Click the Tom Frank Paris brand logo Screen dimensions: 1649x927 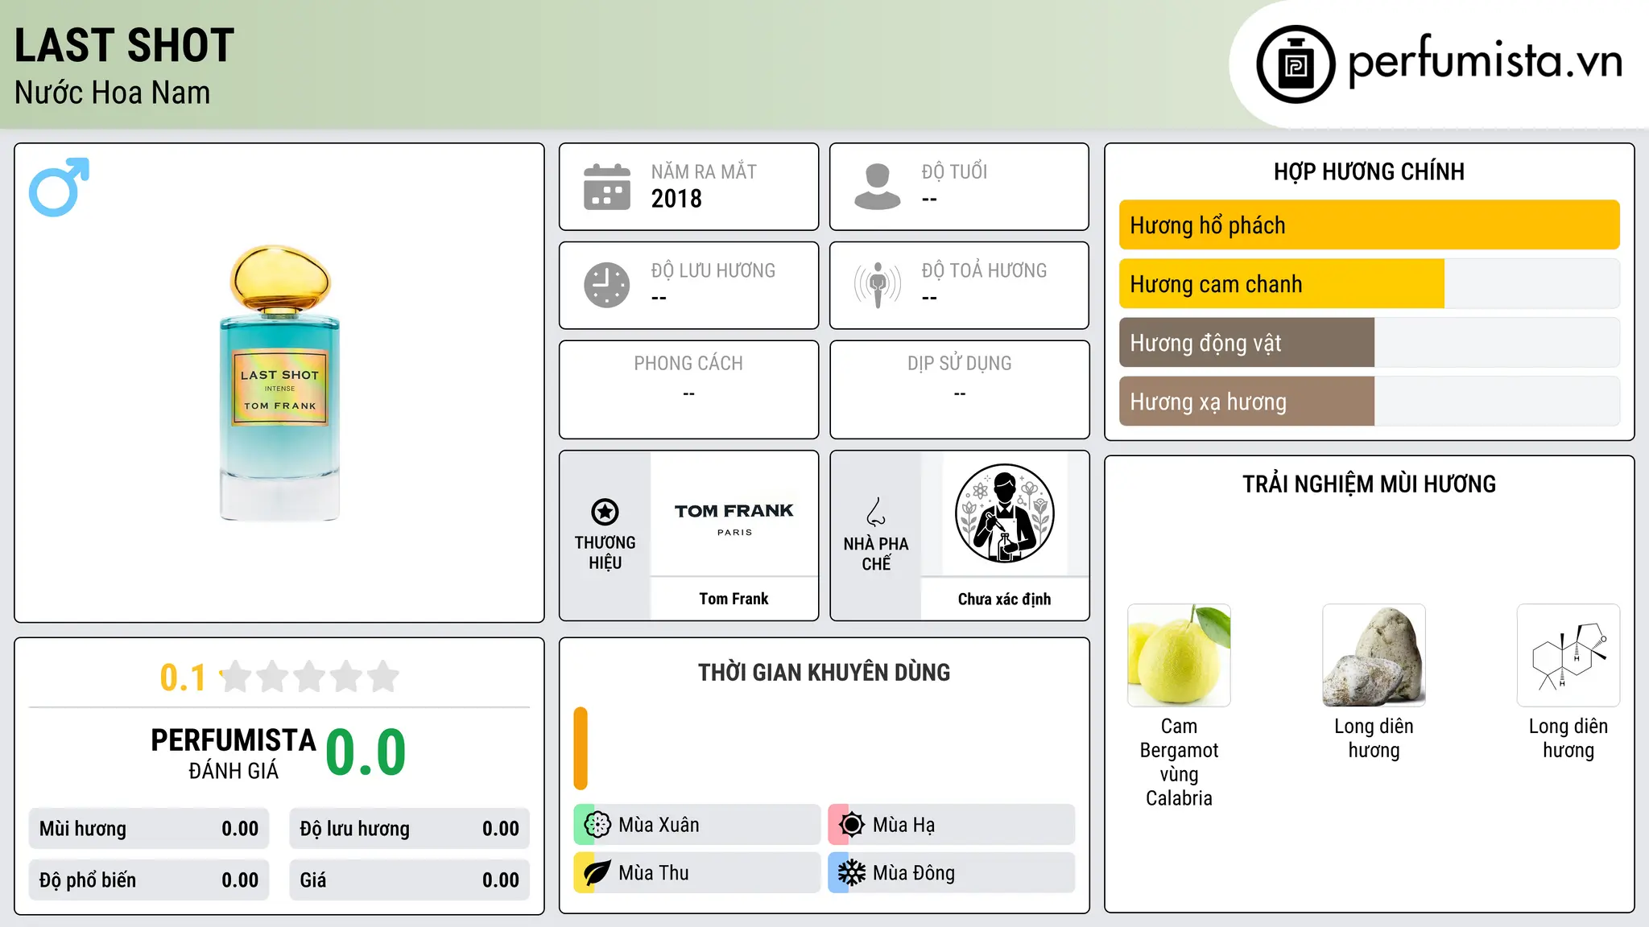734,518
